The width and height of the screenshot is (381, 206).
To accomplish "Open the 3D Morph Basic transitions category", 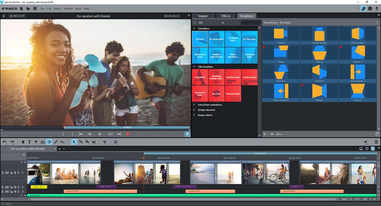I will (x=233, y=39).
